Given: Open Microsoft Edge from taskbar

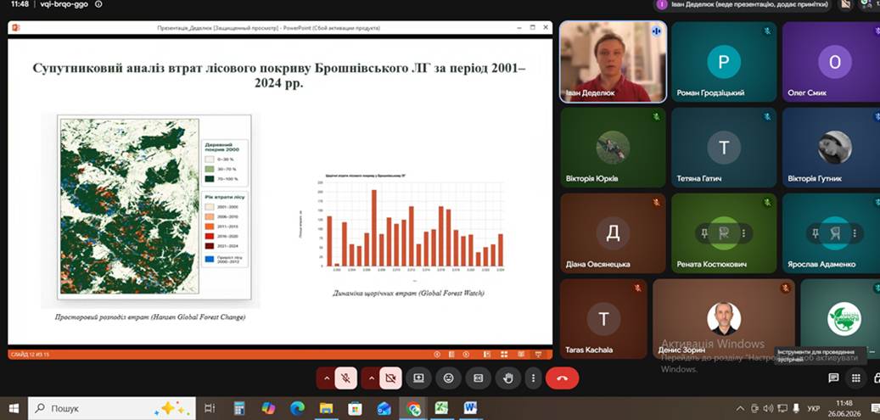Looking at the screenshot, I should click(298, 408).
